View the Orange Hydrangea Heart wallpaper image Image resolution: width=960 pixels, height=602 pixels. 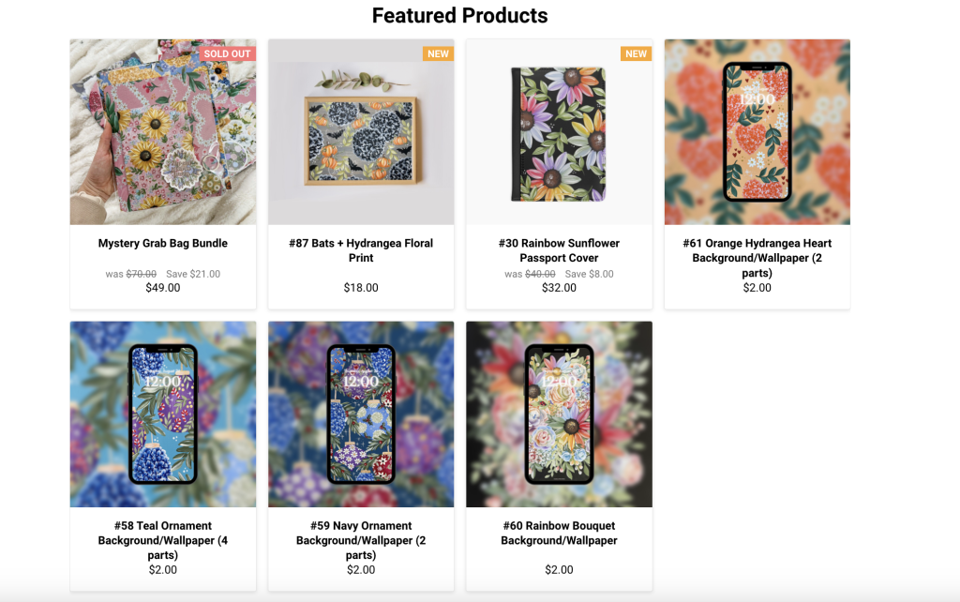pos(757,132)
